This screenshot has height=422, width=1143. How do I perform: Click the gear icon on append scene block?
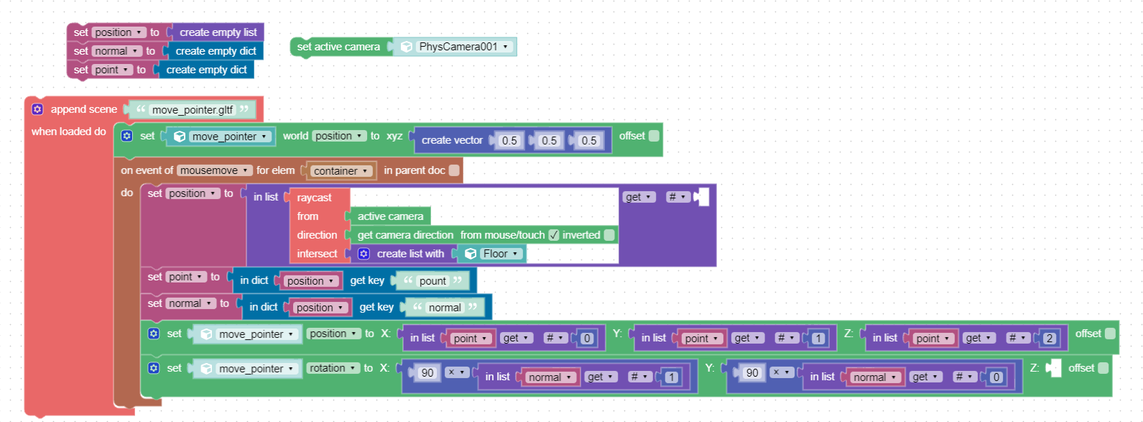pos(37,109)
